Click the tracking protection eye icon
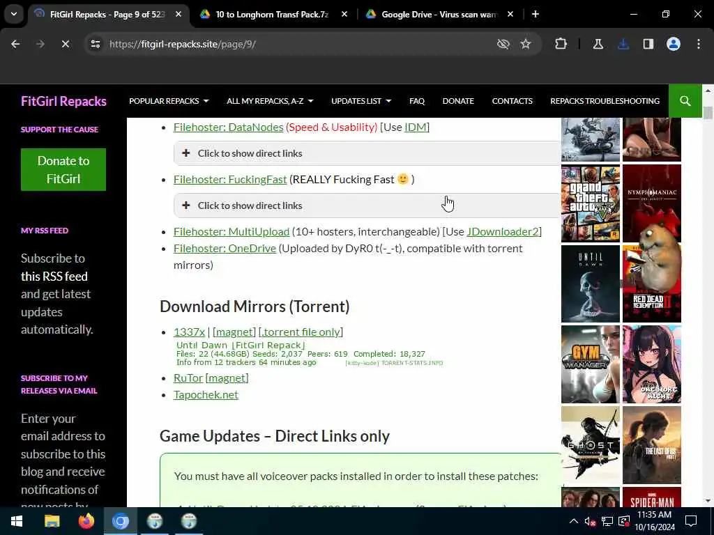714x535 pixels. 503,44
